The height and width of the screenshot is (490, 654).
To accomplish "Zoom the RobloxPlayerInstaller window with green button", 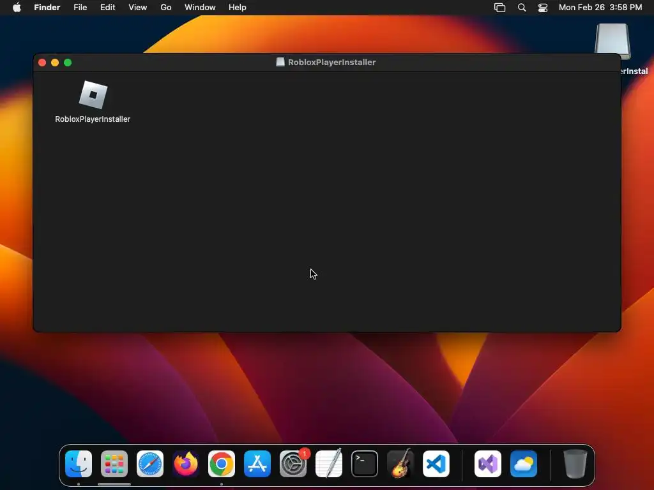I will point(68,63).
